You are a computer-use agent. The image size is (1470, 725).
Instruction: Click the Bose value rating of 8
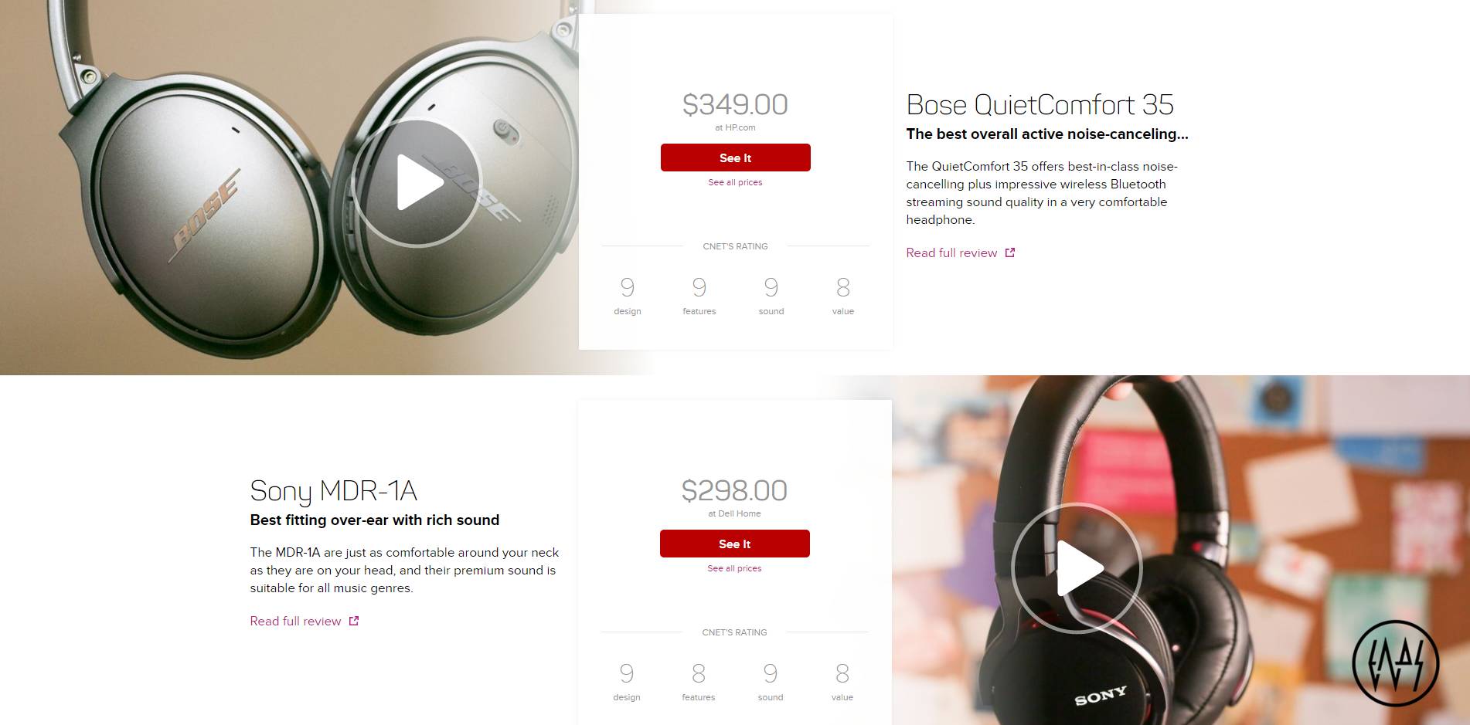click(843, 287)
